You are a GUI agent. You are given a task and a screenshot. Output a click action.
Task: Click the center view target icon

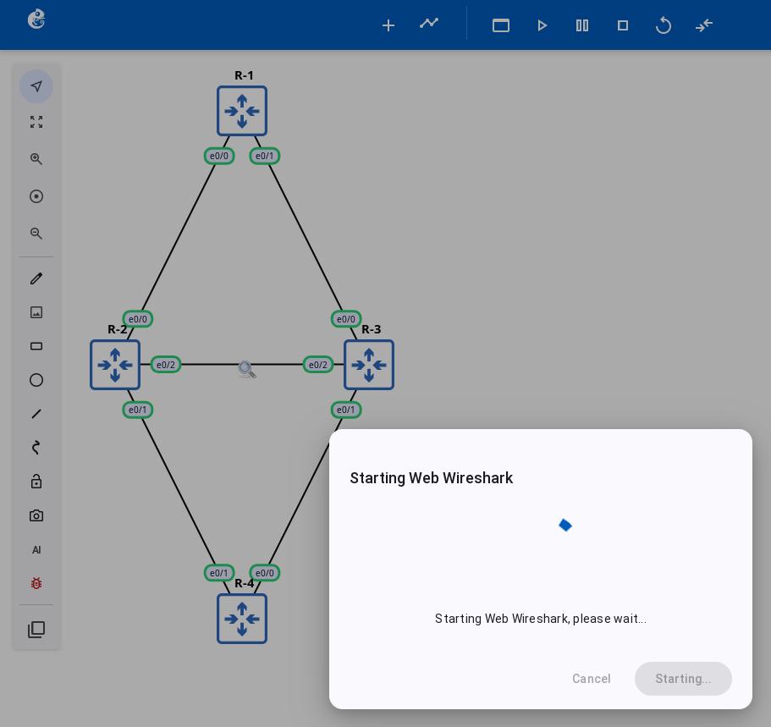(x=36, y=196)
